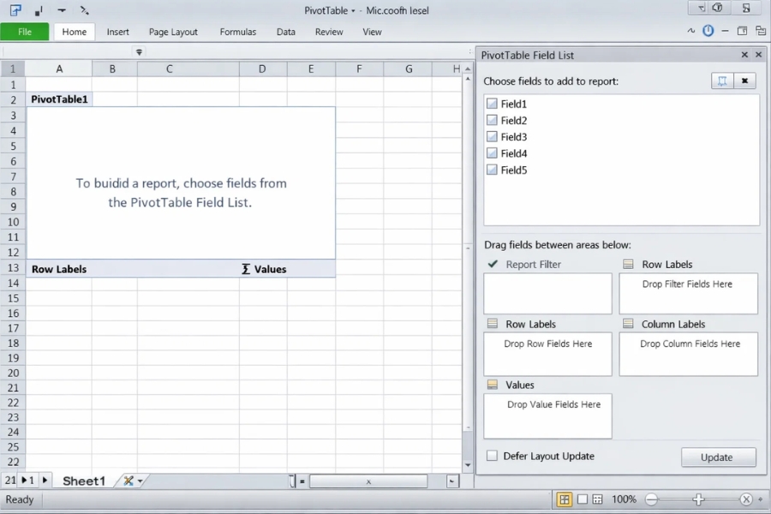Enable the Field3 field
This screenshot has height=514, width=771.
(x=493, y=136)
